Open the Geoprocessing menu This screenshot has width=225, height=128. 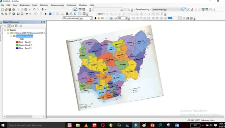[x=57, y=5]
